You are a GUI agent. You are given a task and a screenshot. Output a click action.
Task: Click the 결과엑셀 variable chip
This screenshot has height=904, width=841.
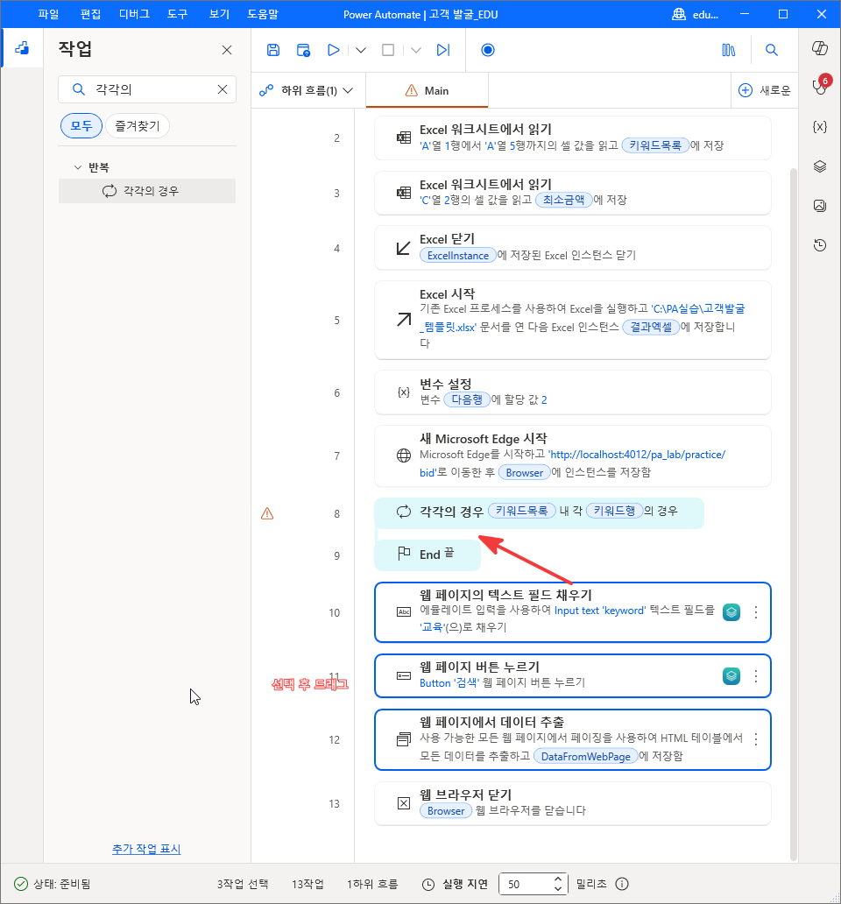(651, 327)
